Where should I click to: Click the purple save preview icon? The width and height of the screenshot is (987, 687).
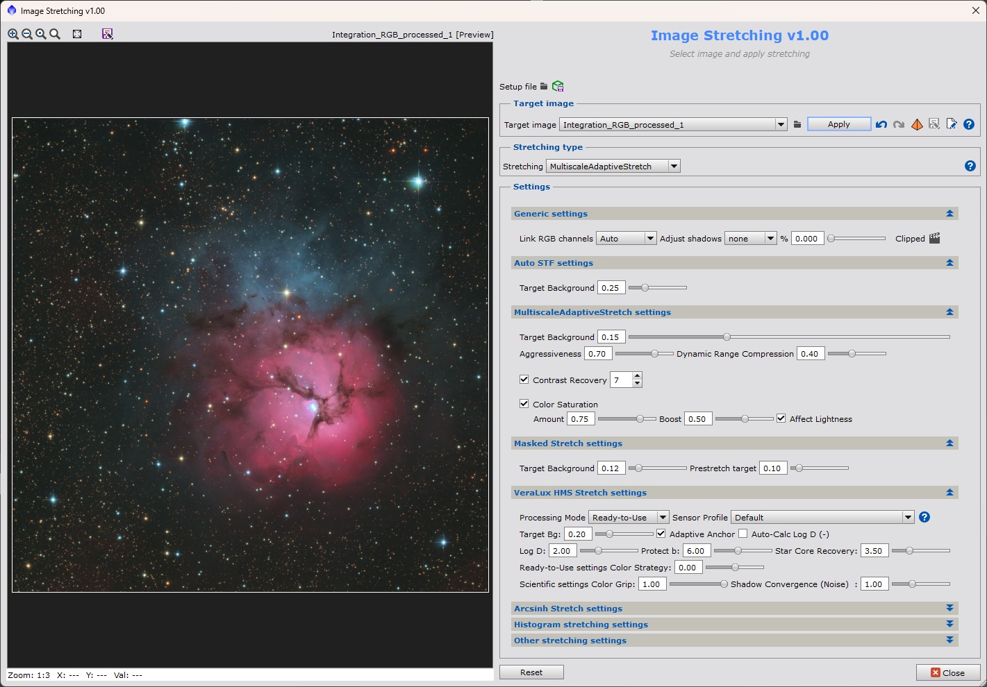tap(107, 34)
